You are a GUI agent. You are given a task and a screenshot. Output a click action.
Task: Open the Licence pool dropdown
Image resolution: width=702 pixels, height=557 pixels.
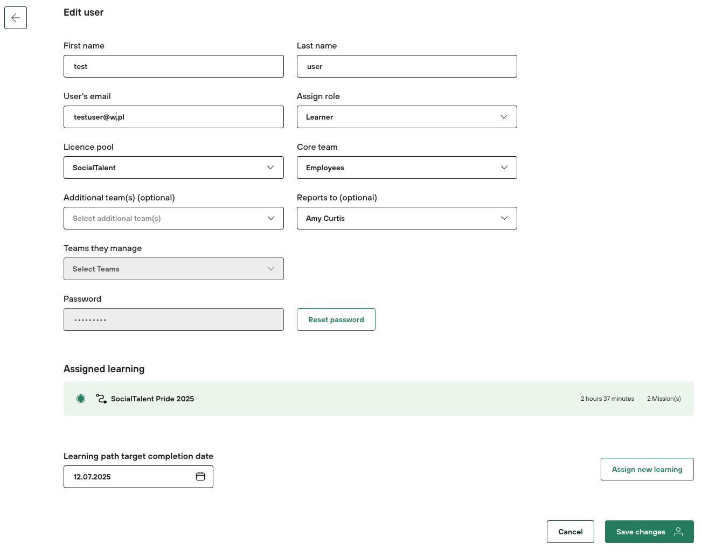point(173,168)
